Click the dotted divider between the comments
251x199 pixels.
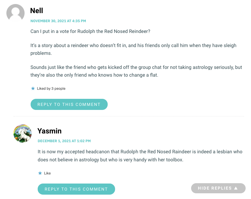click(128, 116)
